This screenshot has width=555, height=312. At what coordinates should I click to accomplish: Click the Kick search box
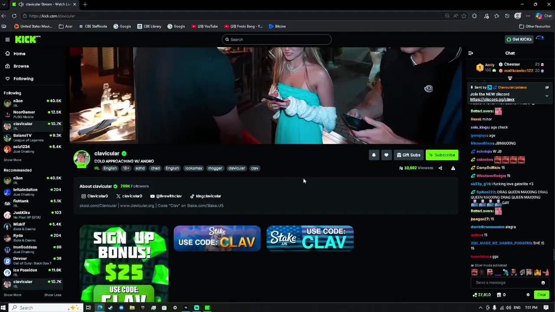(x=277, y=39)
